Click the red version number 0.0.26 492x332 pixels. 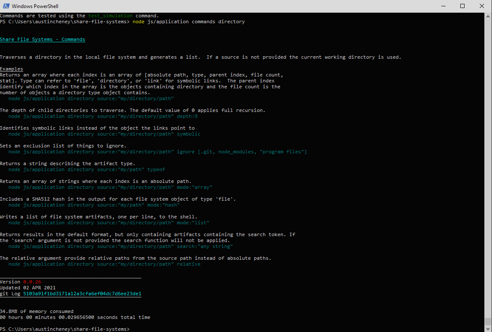32,282
